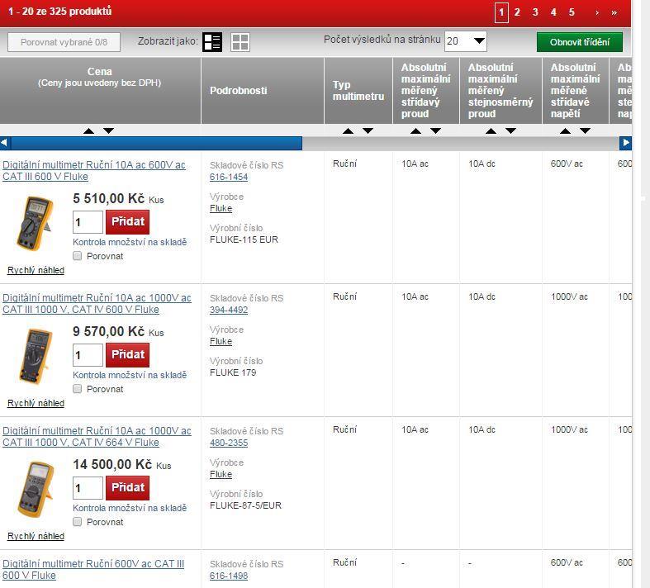
Task: Click the 1 - 20 ze 325 produktů text
Action: 60,12
